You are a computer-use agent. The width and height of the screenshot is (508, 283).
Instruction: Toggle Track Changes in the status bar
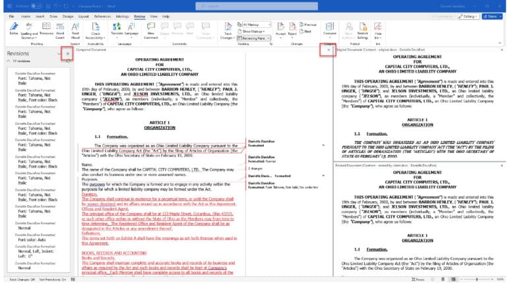click(x=22, y=280)
